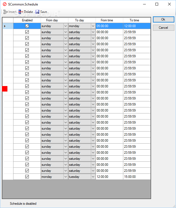This screenshot has width=176, height=208.
Task: Open the 'monday' To day dropdown
Action: point(93,26)
